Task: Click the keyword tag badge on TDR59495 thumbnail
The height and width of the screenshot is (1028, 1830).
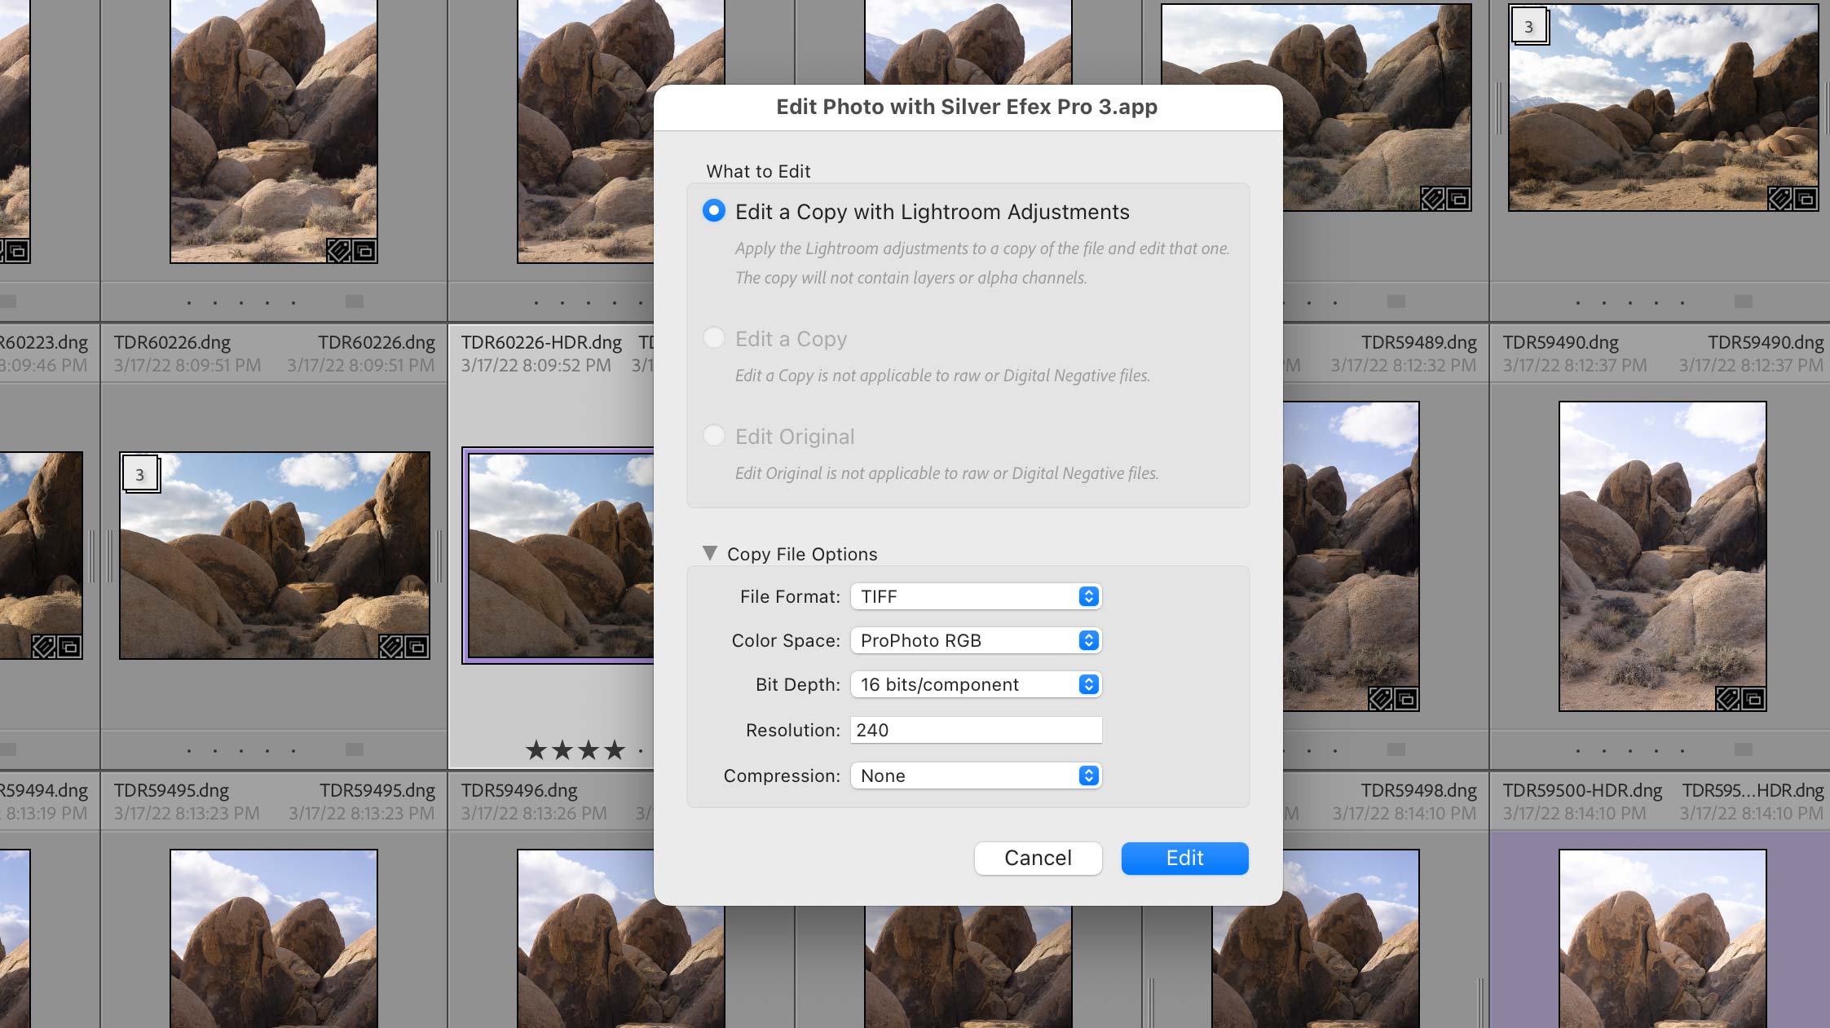Action: tap(391, 646)
